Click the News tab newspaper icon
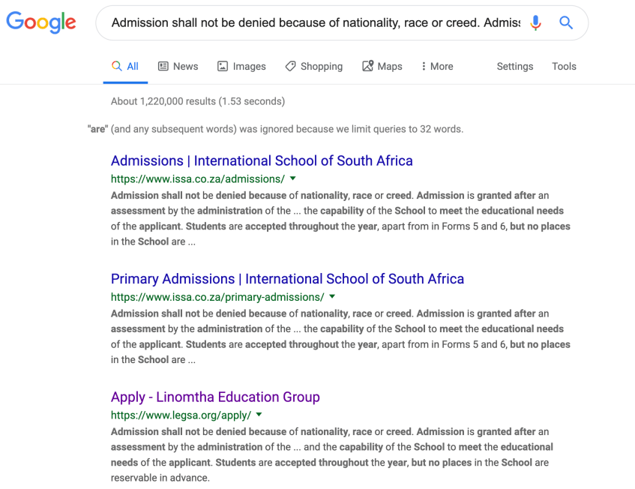 (163, 66)
